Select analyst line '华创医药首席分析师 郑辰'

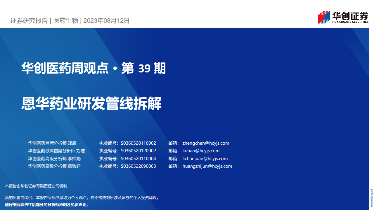click(52, 143)
